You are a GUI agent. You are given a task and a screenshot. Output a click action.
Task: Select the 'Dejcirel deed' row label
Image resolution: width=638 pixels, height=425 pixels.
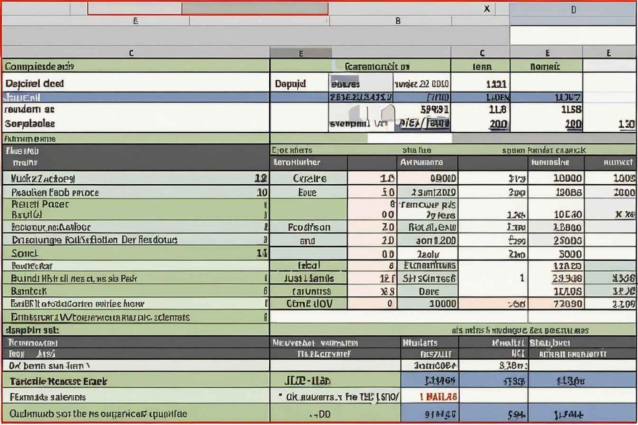coord(35,83)
